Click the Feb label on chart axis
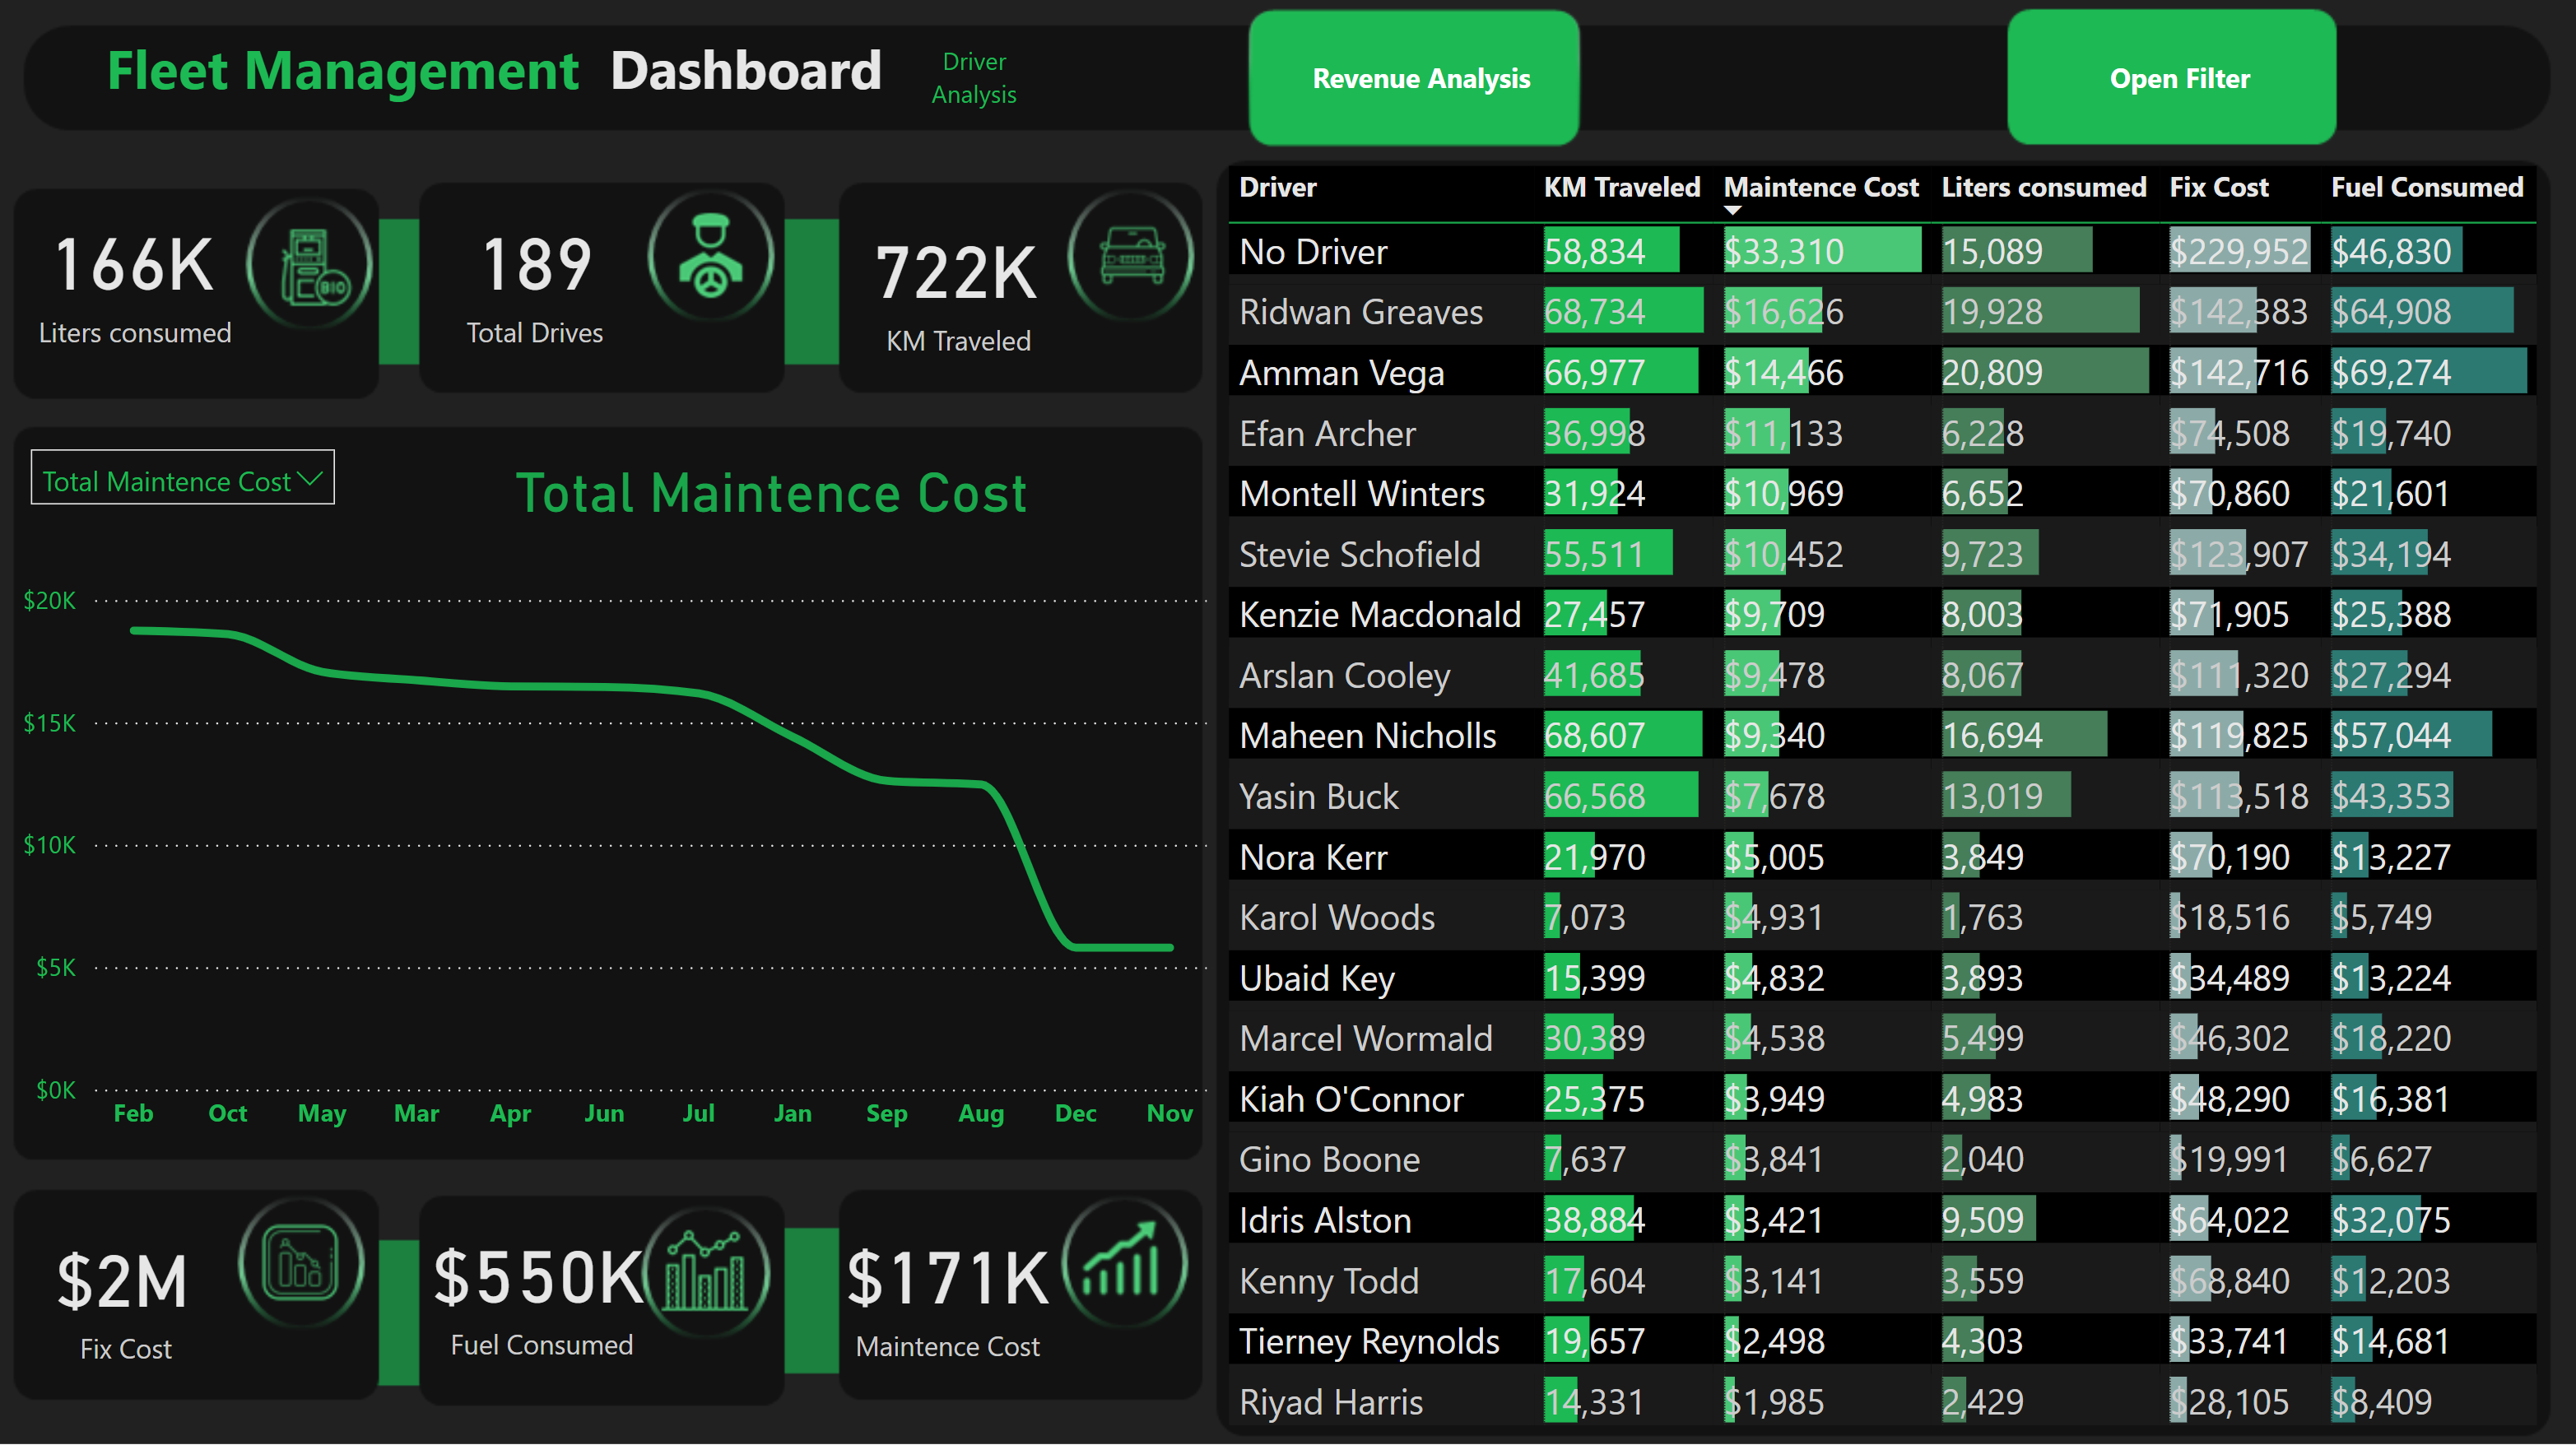The image size is (2576, 1445). pos(133,1113)
